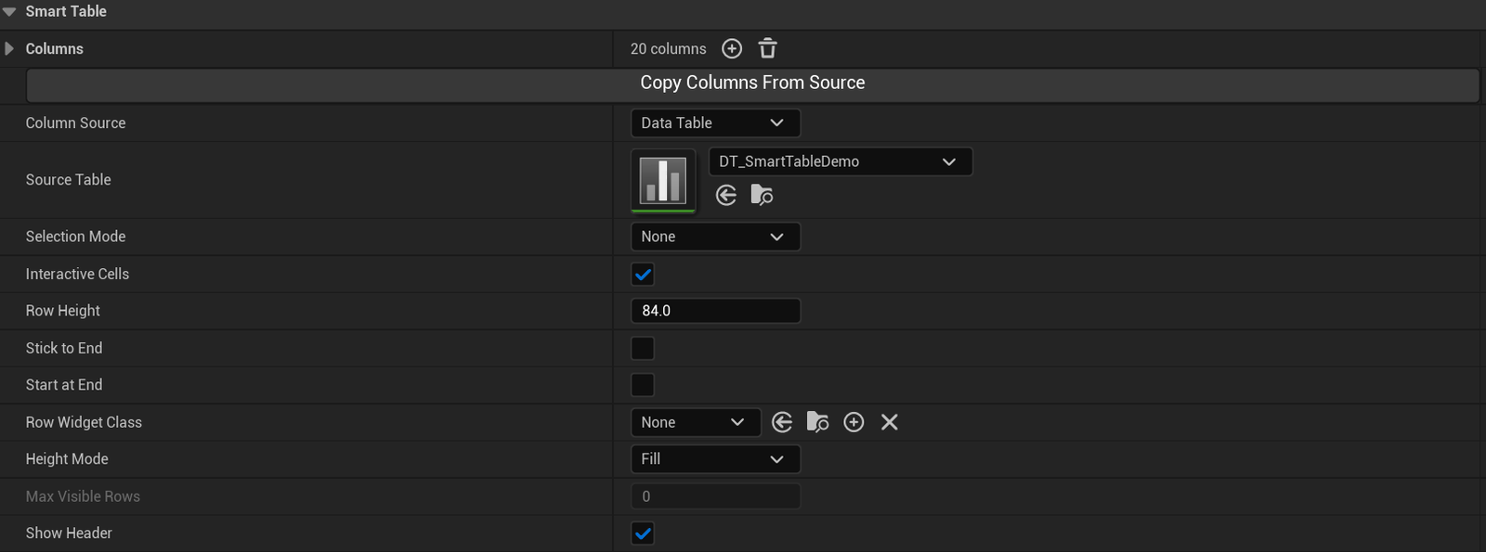Click the Show Header label

[x=69, y=533]
